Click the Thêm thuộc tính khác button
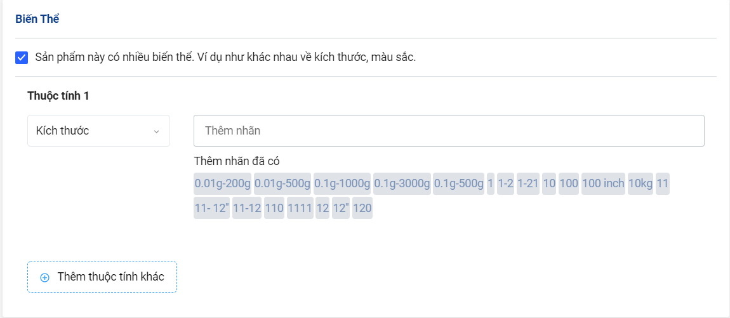The width and height of the screenshot is (730, 318). click(102, 277)
